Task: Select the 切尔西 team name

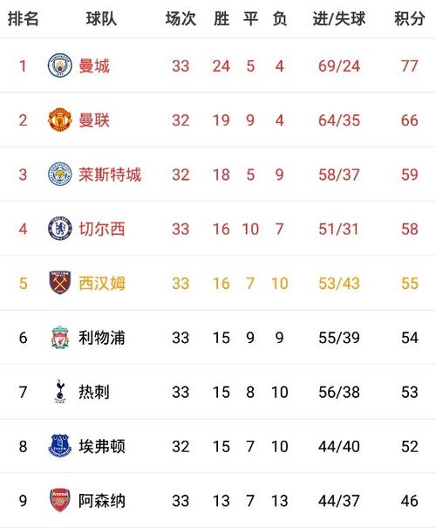Action: pos(102,229)
